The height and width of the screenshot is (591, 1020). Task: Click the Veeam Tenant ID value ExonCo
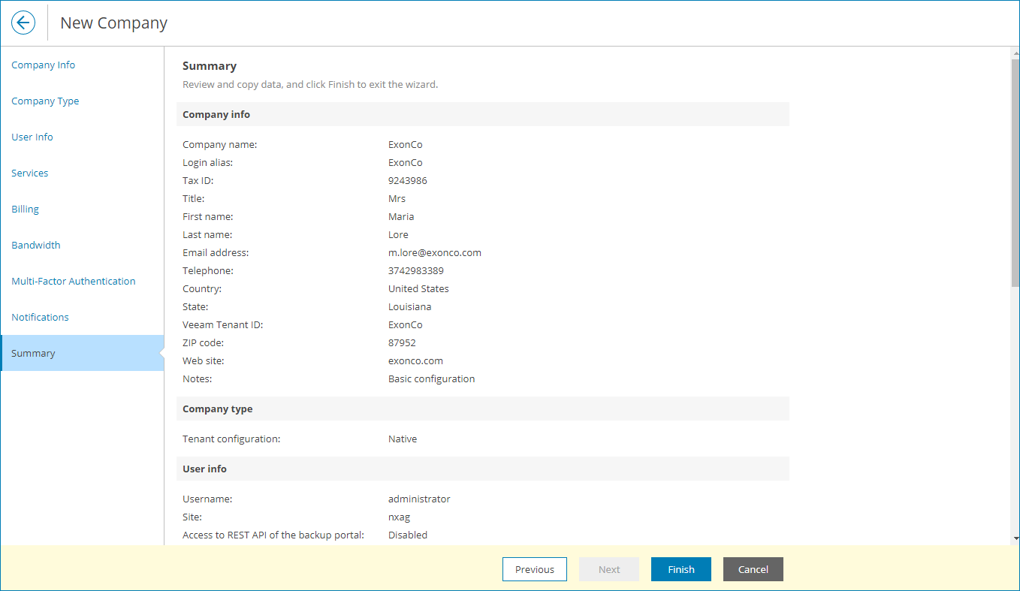click(406, 325)
